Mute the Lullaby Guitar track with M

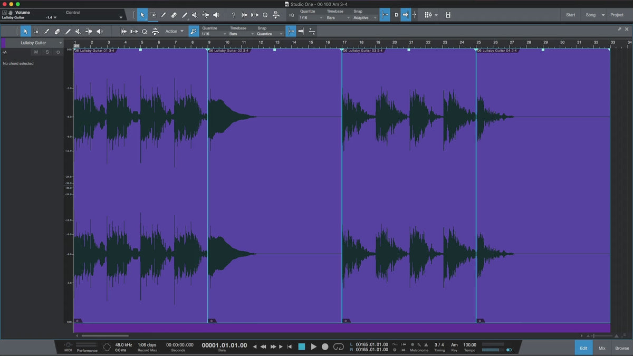point(36,52)
